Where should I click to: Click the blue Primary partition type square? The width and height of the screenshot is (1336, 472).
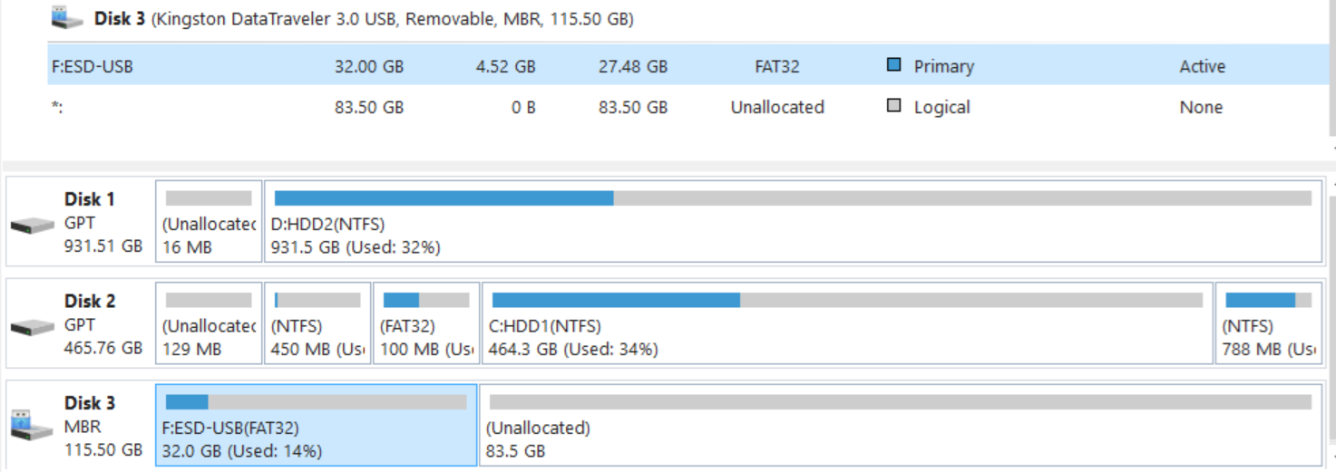tap(894, 65)
